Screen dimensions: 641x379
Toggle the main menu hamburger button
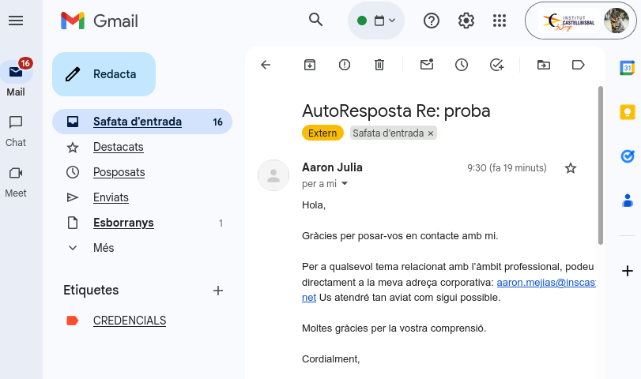16,21
